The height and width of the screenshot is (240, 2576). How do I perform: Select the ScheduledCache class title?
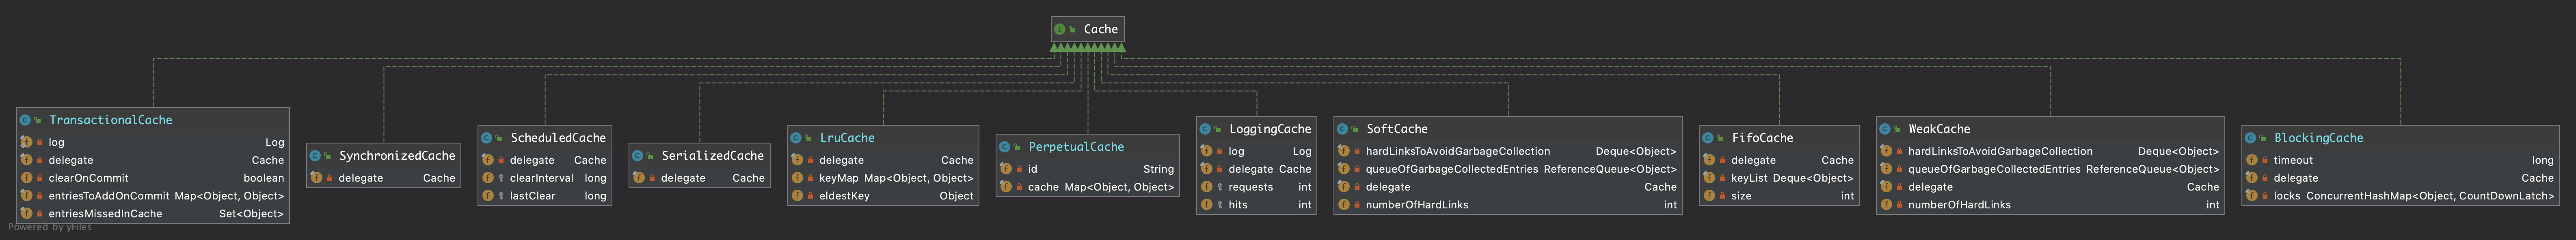pos(558,138)
